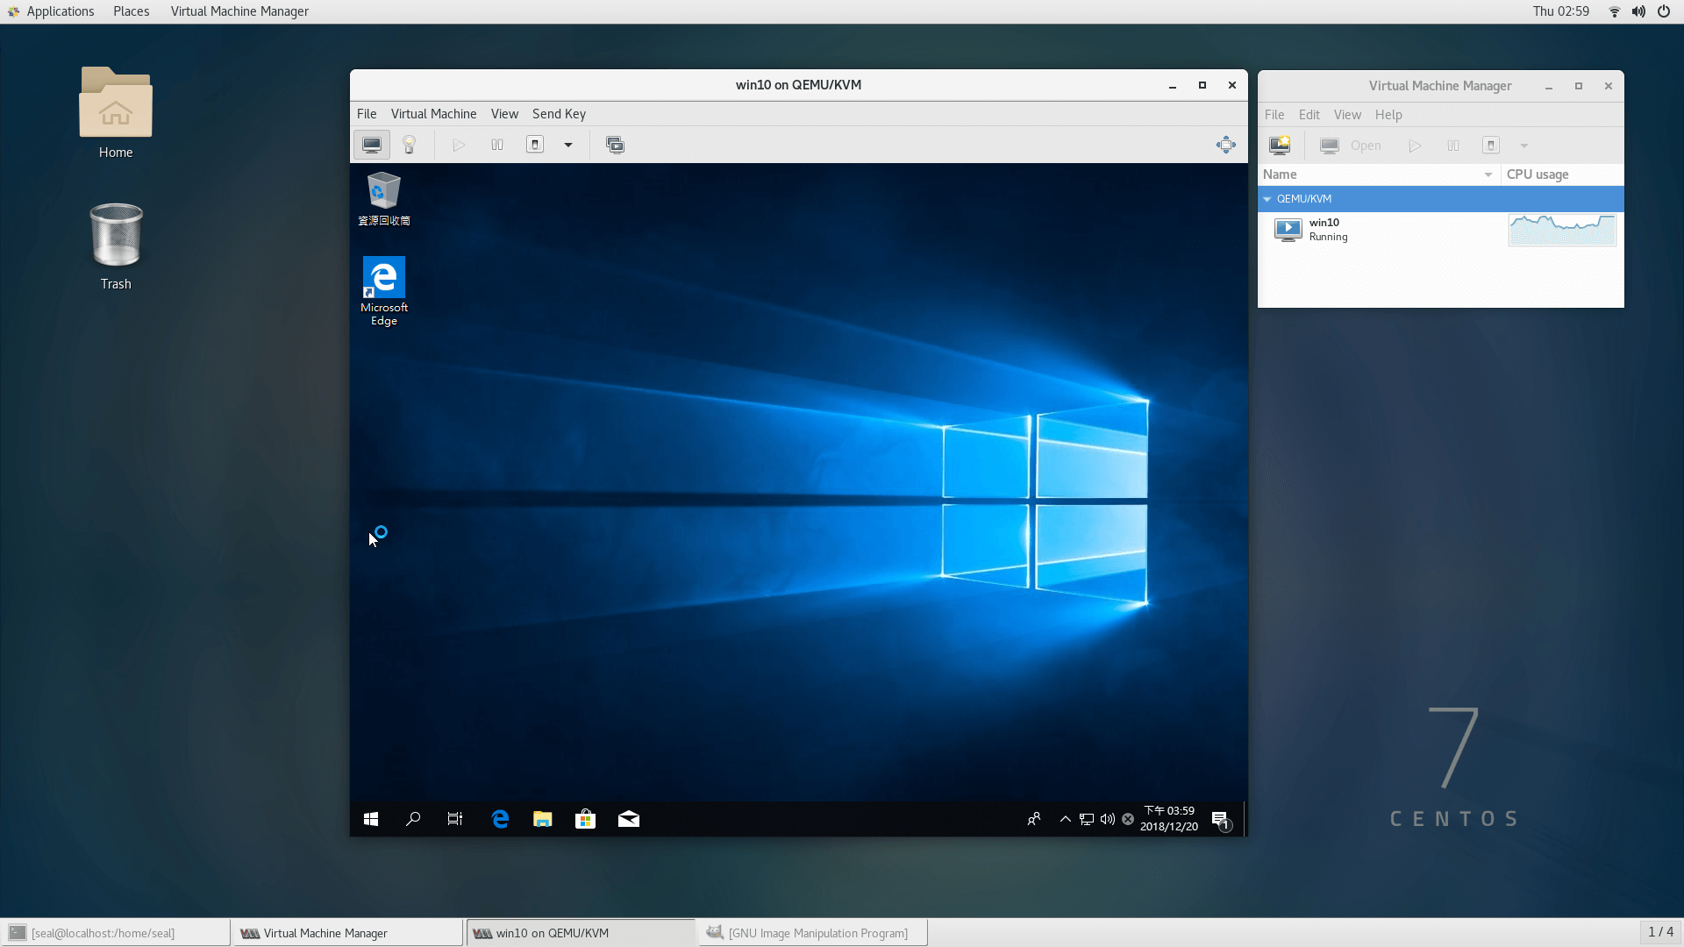Viewport: 1684px width, 947px height.
Task: Click the win10 CPU usage graph
Action: [1560, 230]
